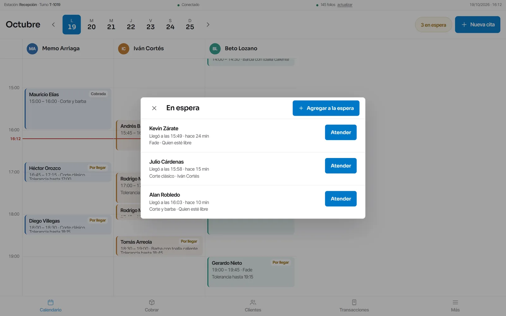Screen dimensions: 506x316
Task: Click the Conectado status indicator
Action: point(188,5)
